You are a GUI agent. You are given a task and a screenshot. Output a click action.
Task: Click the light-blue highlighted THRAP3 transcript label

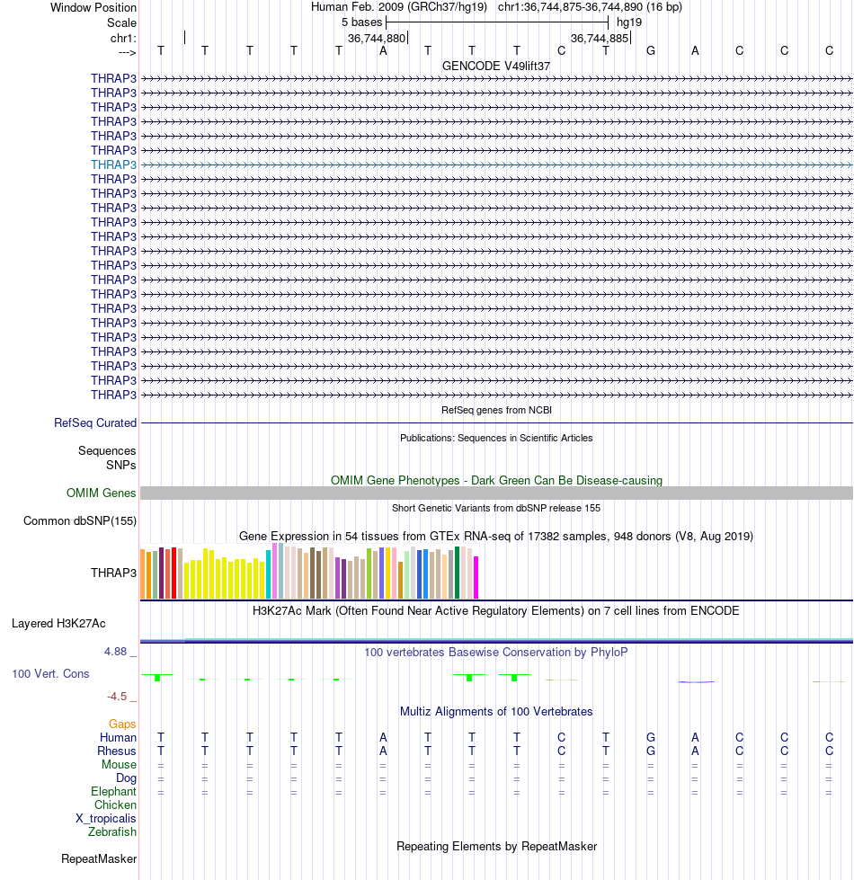(113, 164)
